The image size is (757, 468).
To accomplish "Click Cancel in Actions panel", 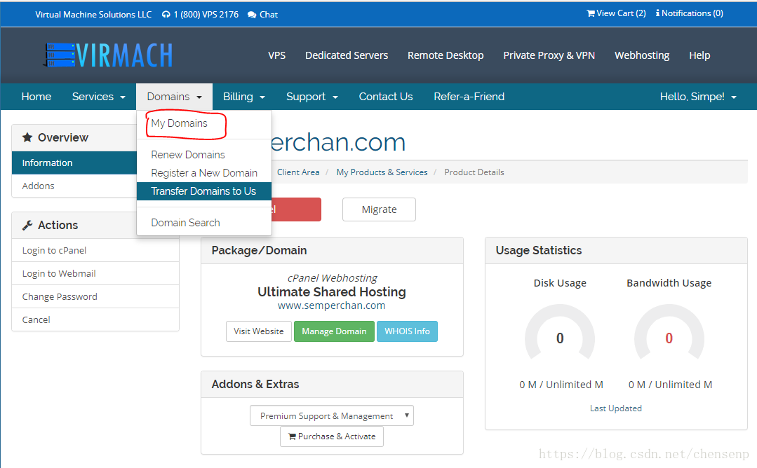I will pyautogui.click(x=95, y=319).
